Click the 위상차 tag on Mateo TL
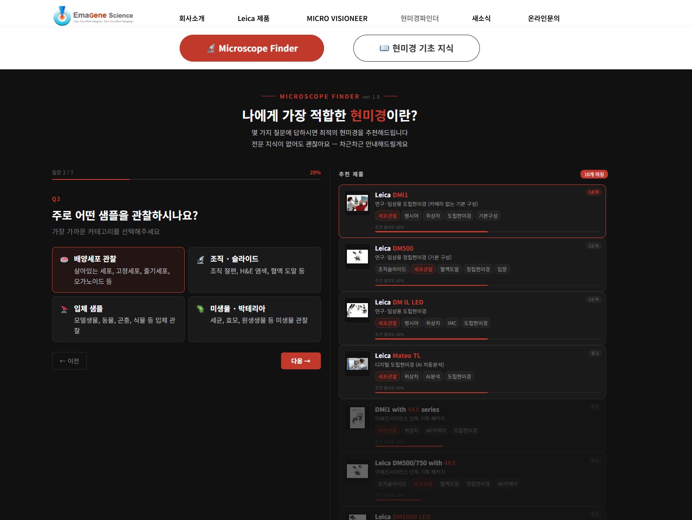This screenshot has height=520, width=692. 411,377
